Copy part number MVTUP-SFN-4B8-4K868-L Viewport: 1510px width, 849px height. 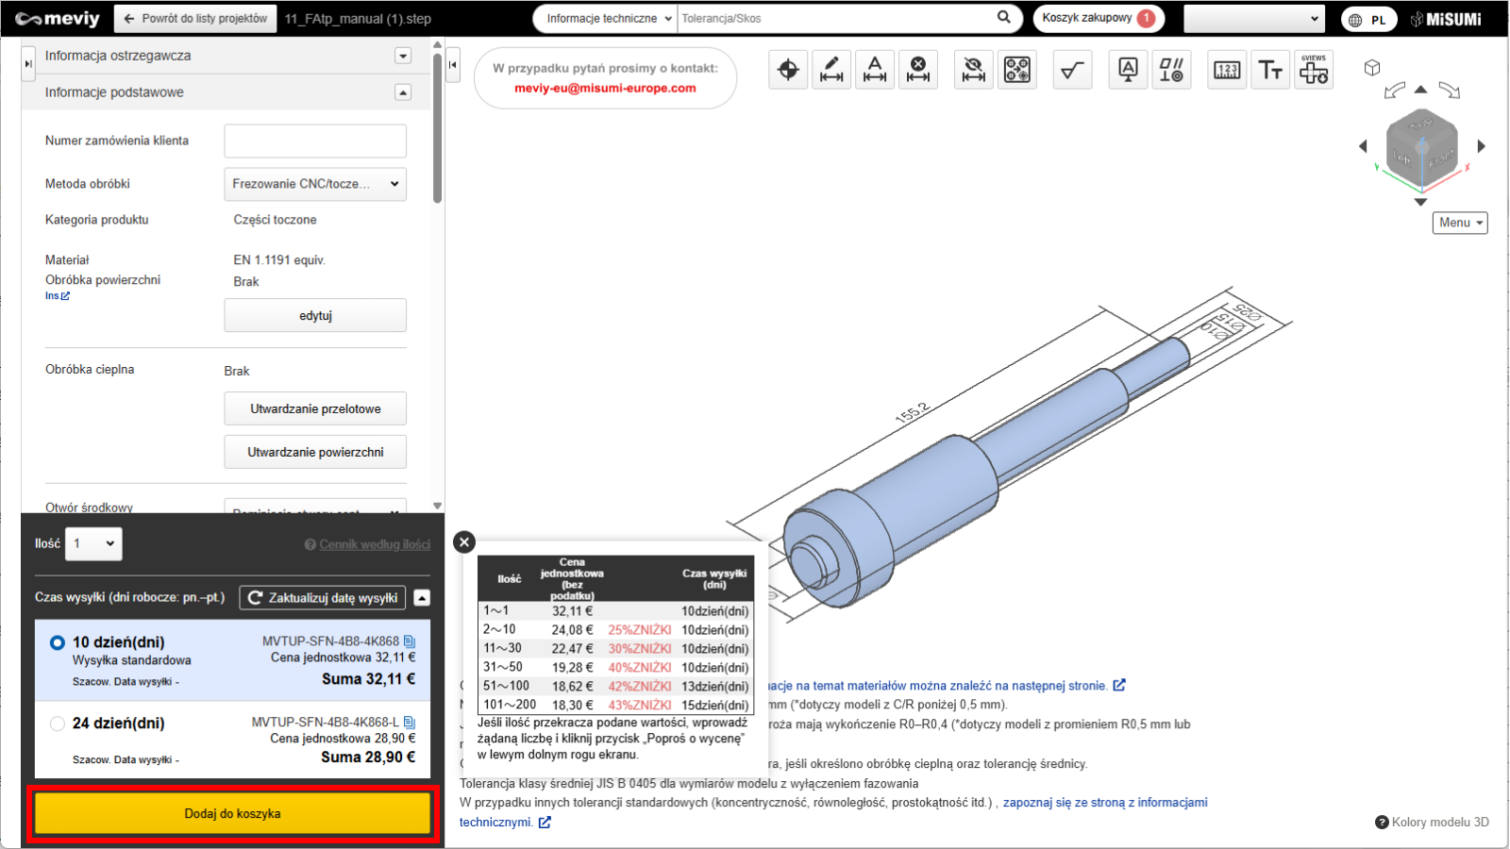point(410,723)
